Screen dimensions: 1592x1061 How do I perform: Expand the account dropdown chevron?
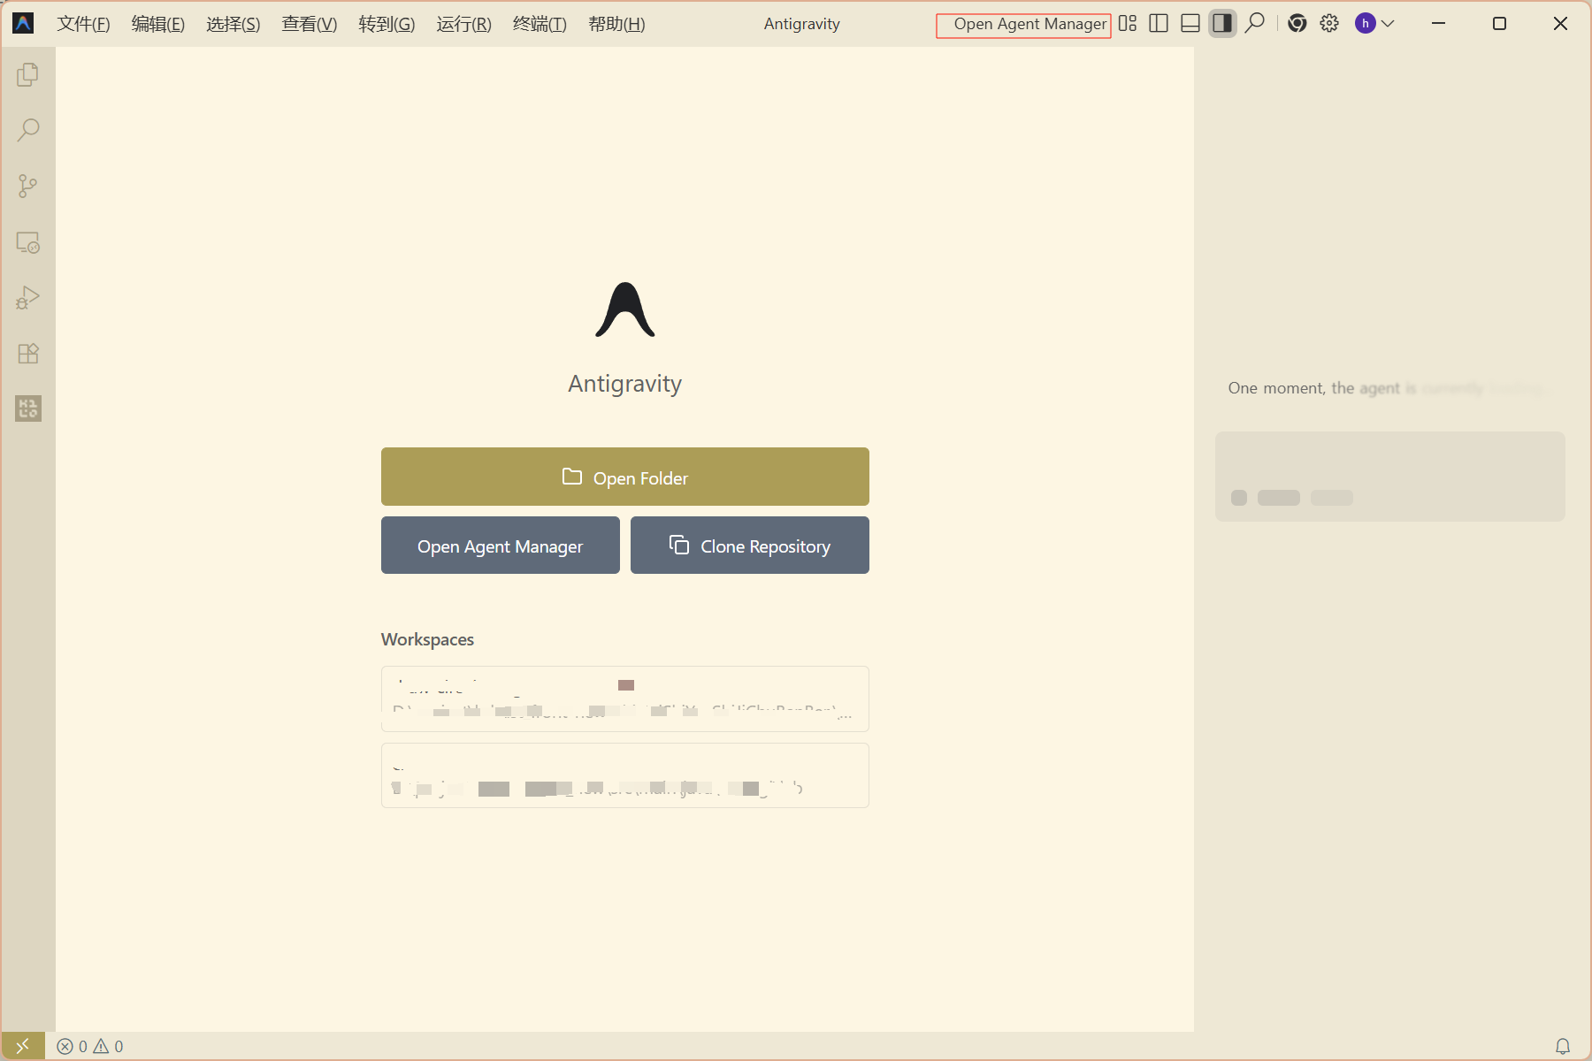coord(1388,24)
